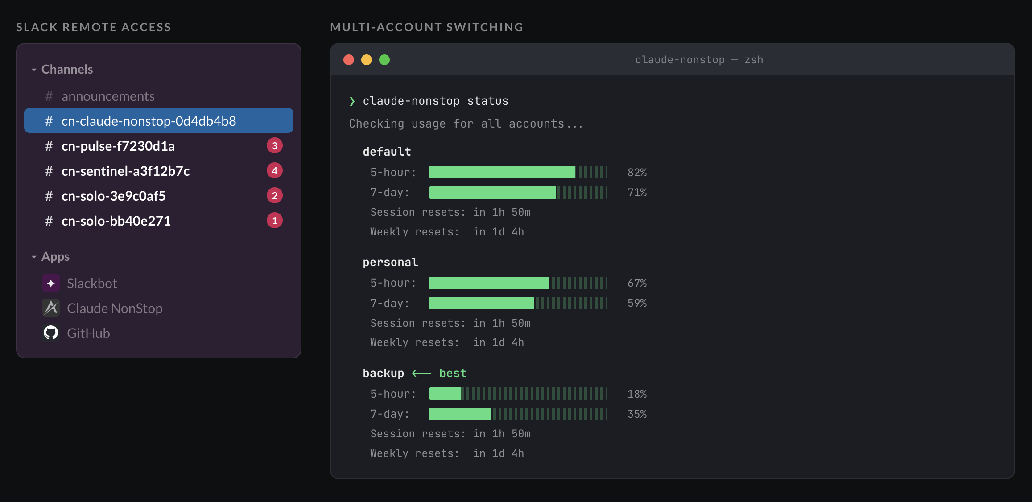Click the command text claude-nonstop status

(x=436, y=101)
